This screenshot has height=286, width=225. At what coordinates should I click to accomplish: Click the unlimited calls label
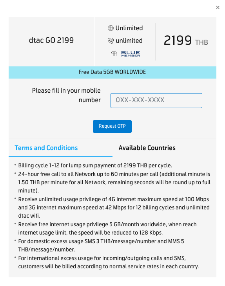click(129, 40)
